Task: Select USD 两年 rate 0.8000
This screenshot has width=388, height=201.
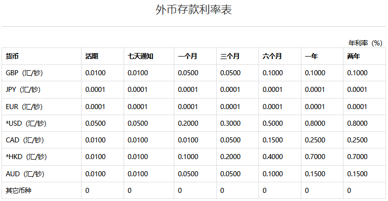Action: pos(357,123)
